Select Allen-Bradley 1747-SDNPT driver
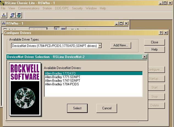Image resolution: width=174 pixels, height=127 pixels. pyautogui.click(x=93, y=81)
